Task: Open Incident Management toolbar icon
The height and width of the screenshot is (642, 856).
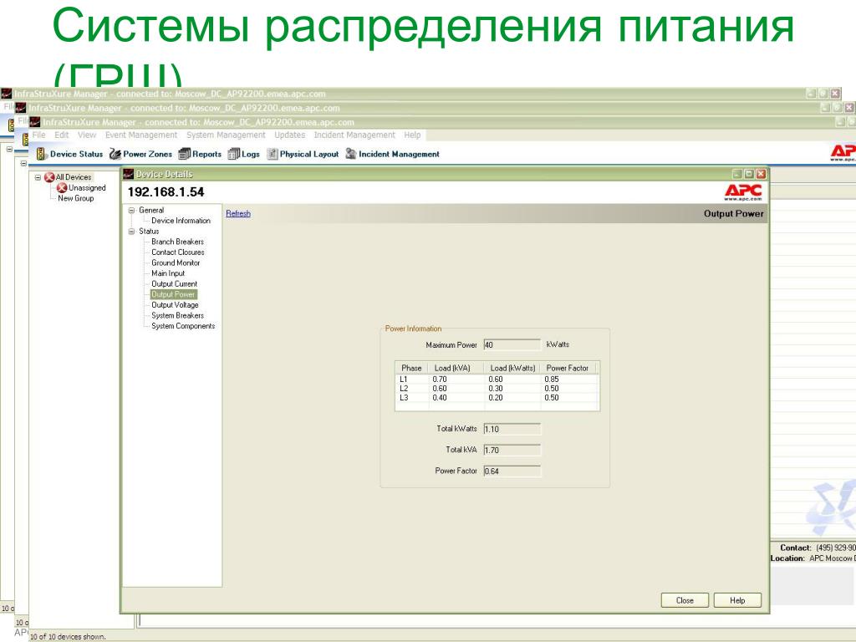Action: point(351,154)
